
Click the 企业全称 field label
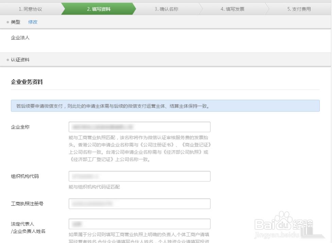(x=20, y=127)
